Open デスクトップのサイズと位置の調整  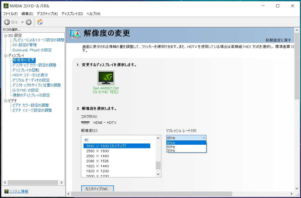37,85
